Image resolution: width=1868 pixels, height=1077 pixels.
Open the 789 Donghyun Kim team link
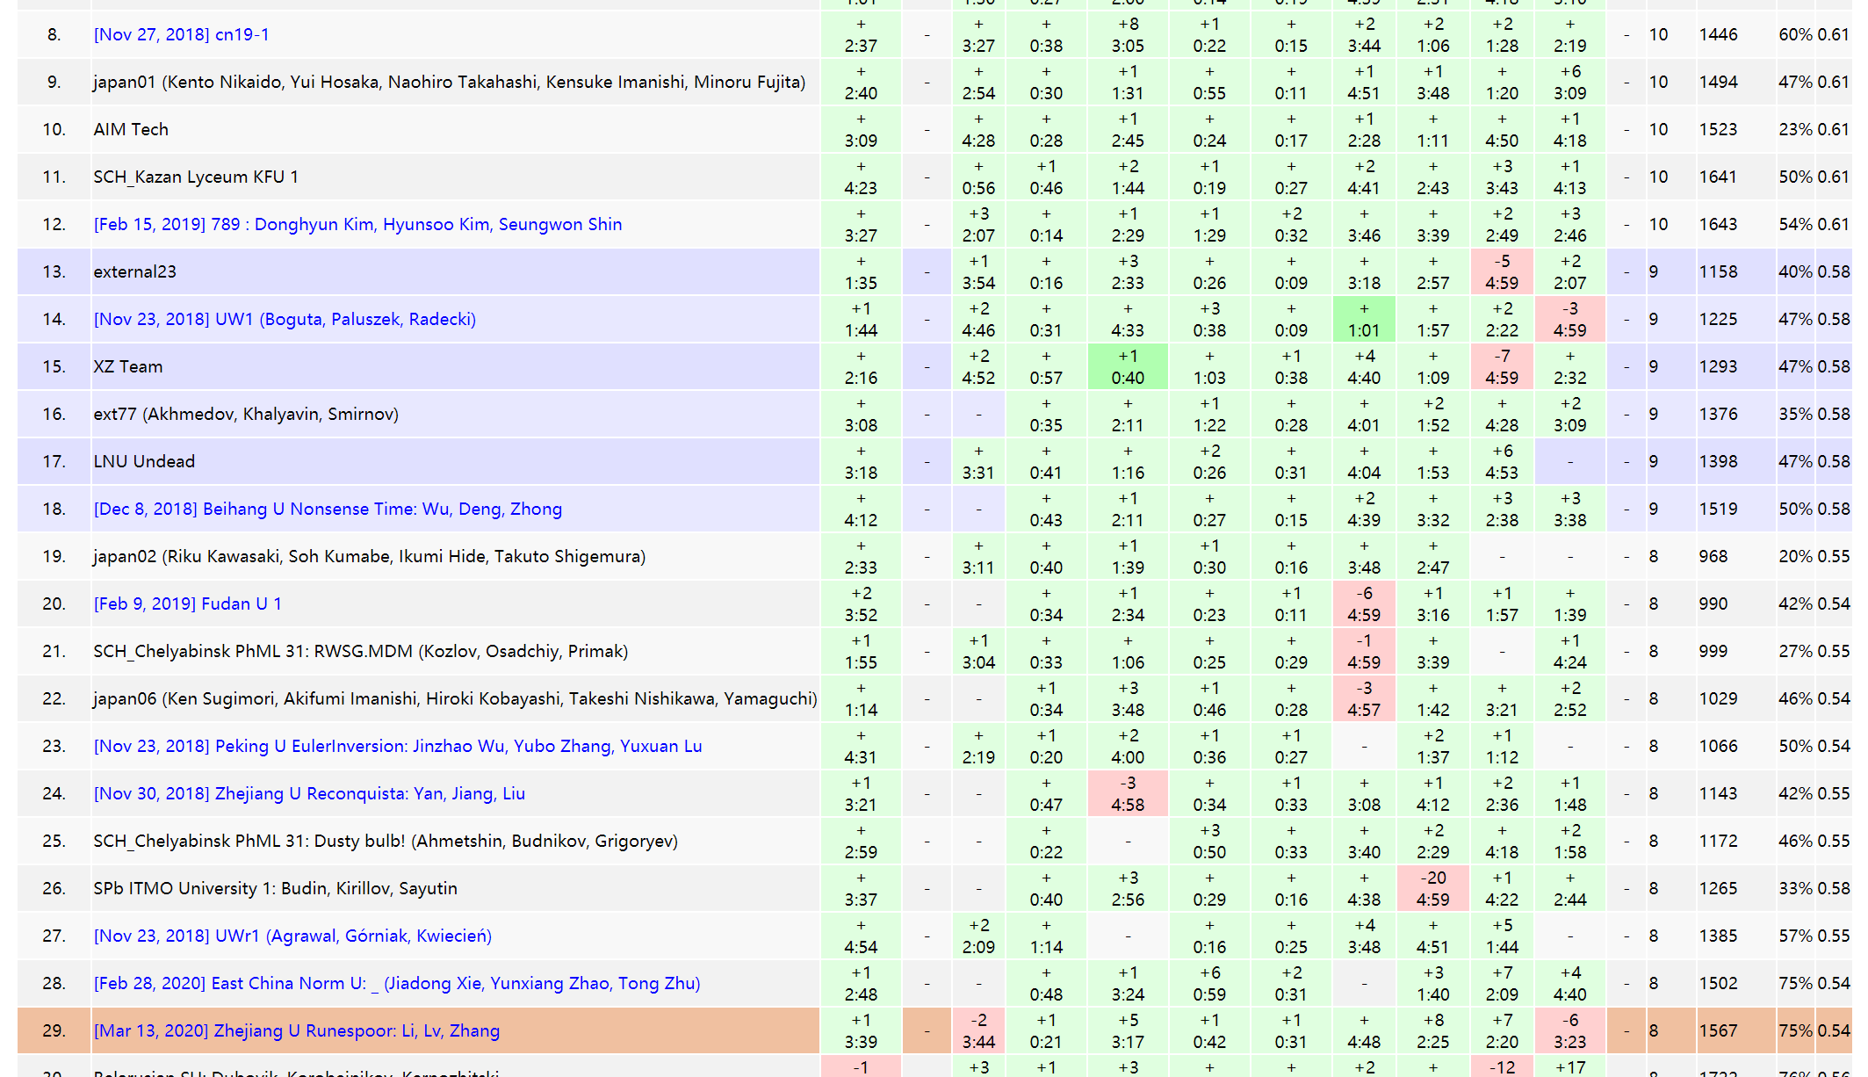point(357,224)
